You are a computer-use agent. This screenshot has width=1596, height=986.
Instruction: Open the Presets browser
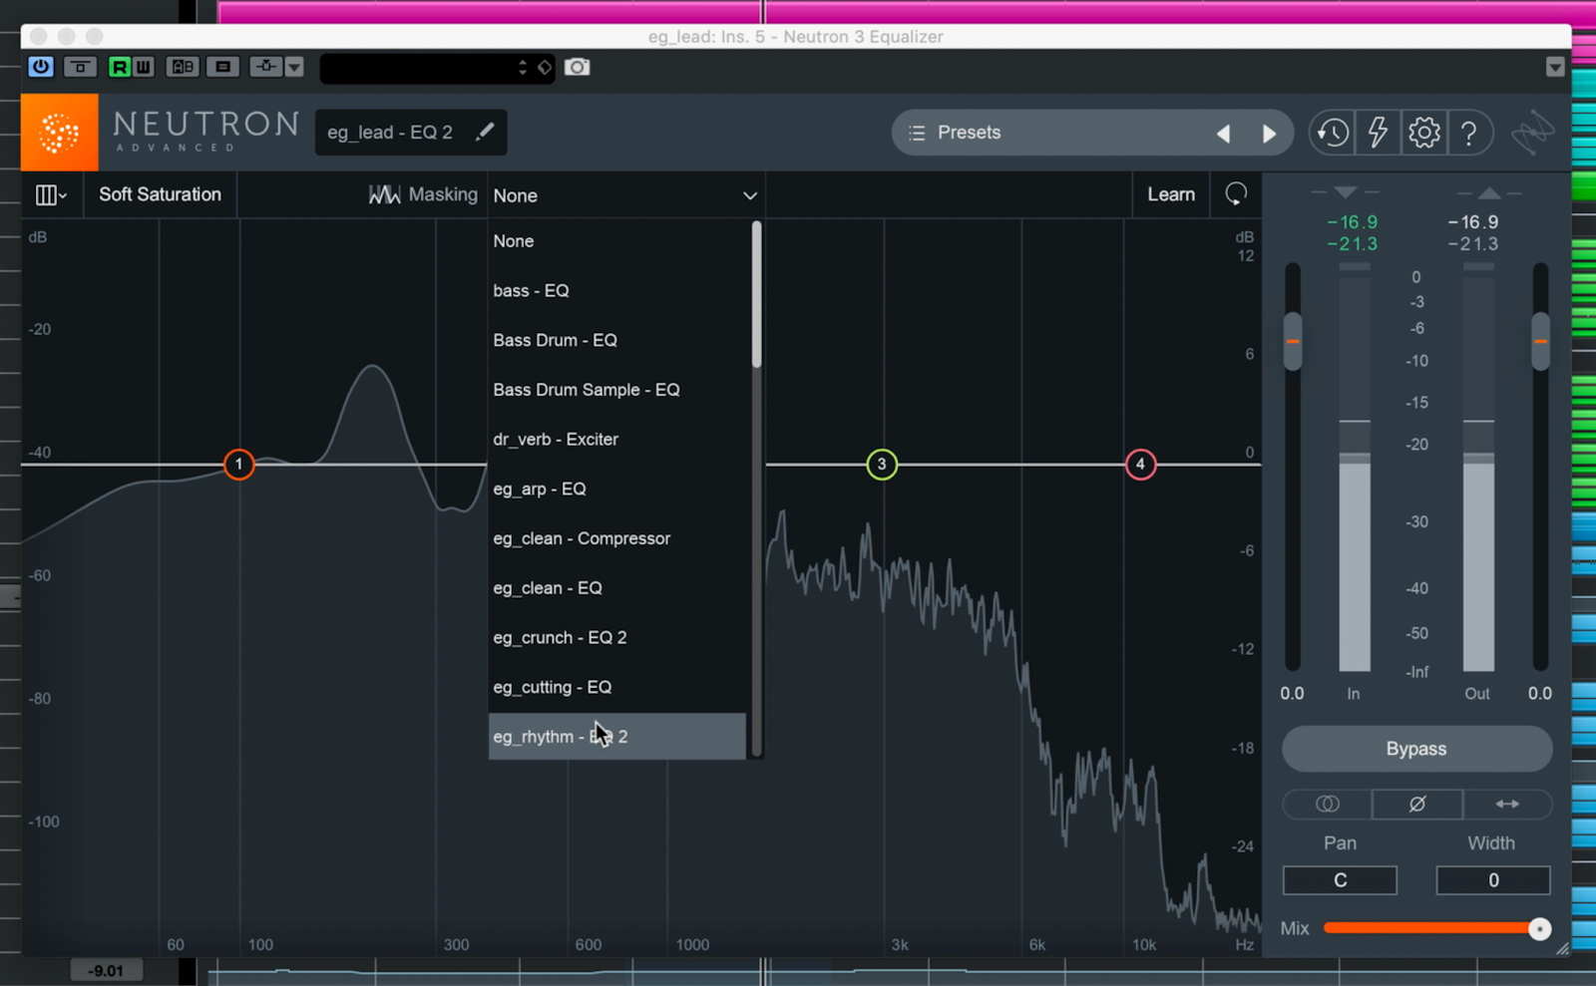[x=969, y=133]
